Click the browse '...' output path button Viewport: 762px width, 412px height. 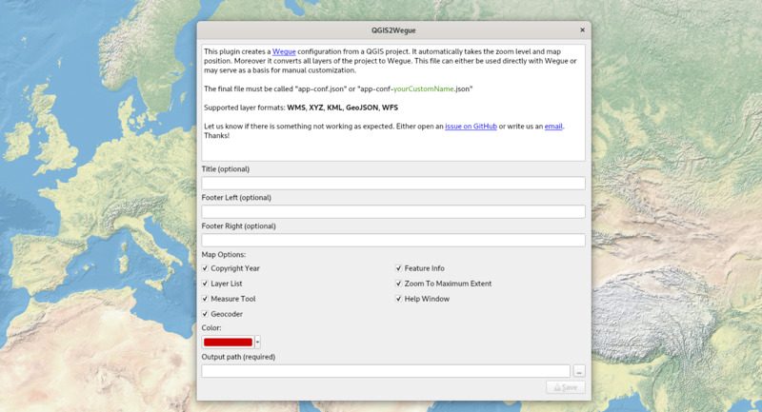click(579, 371)
